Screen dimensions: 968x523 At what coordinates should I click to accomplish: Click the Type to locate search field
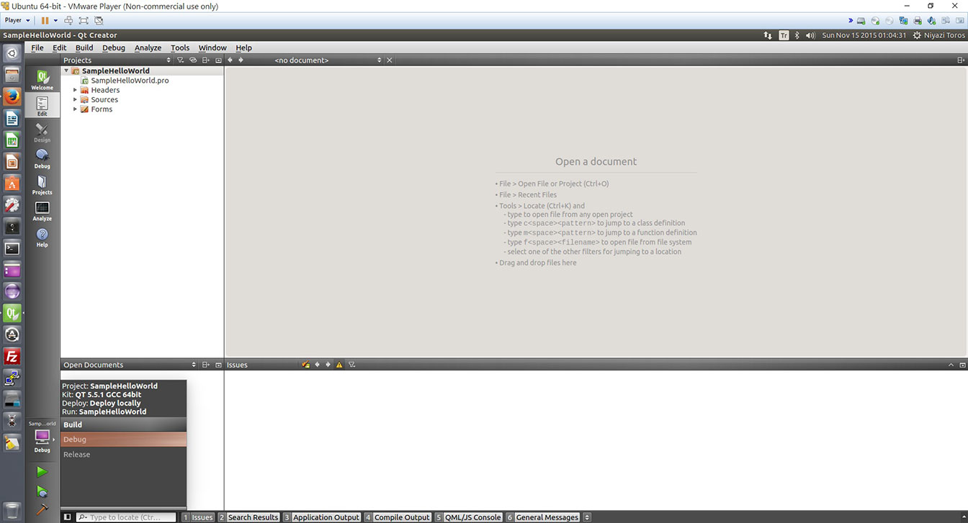pos(126,517)
